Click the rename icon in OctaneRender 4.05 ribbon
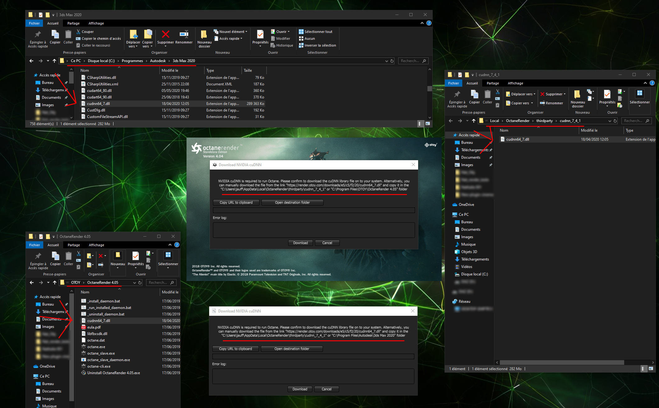 (x=101, y=265)
